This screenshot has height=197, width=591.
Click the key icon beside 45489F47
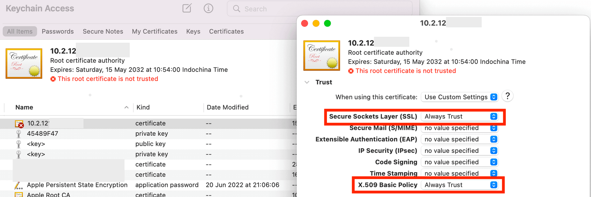pyautogui.click(x=19, y=134)
